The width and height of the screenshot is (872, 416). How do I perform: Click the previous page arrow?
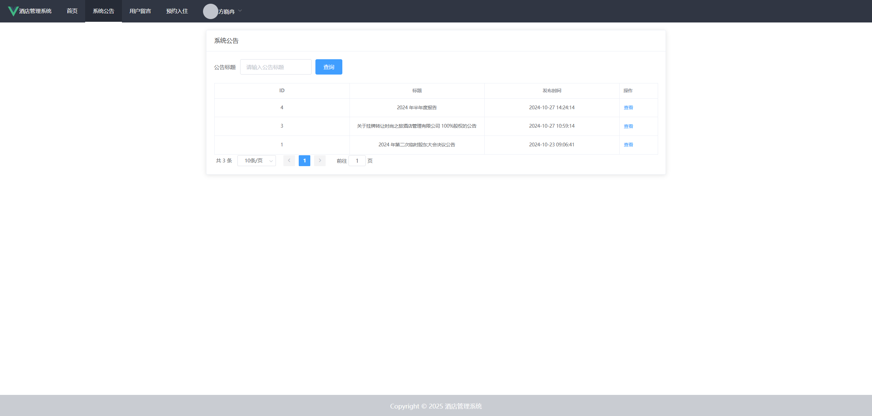[289, 160]
